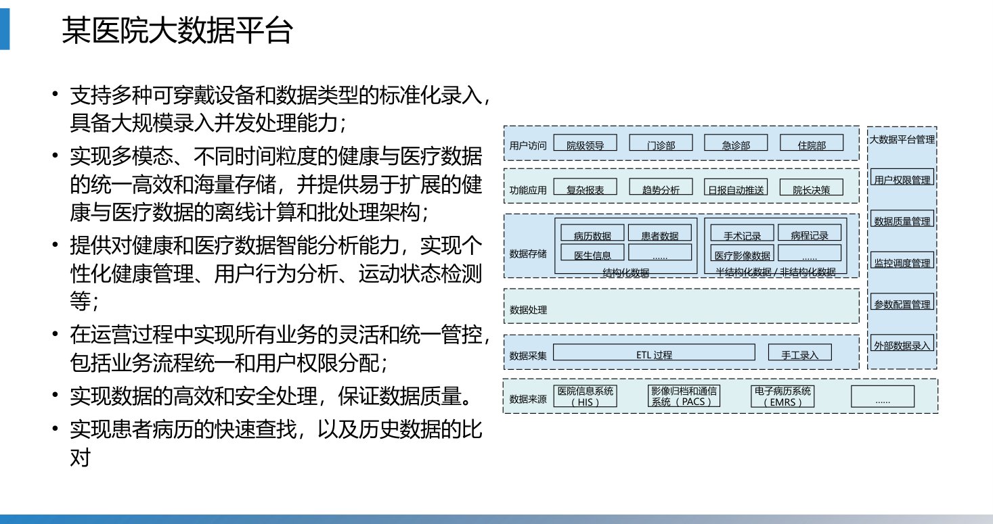Select the 数据采集 layer label
The image size is (993, 524).
pyautogui.click(x=528, y=356)
